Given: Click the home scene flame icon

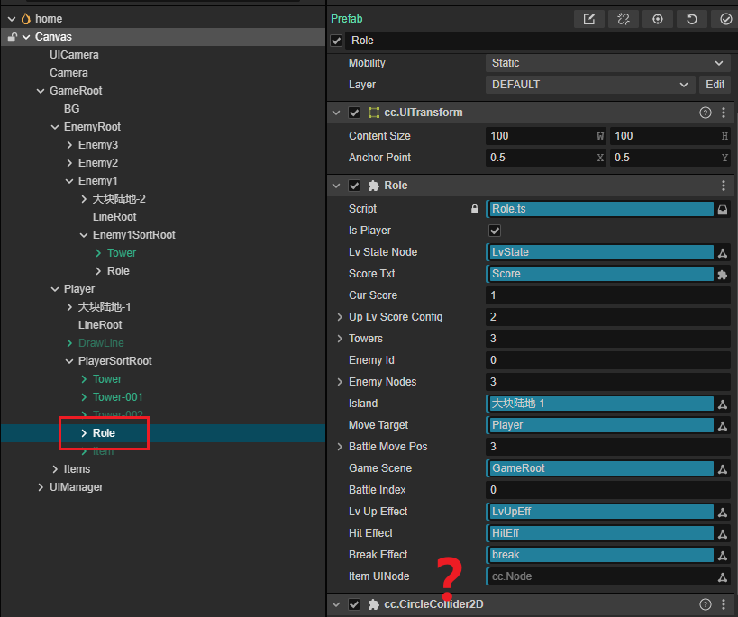Looking at the screenshot, I should 26,19.
